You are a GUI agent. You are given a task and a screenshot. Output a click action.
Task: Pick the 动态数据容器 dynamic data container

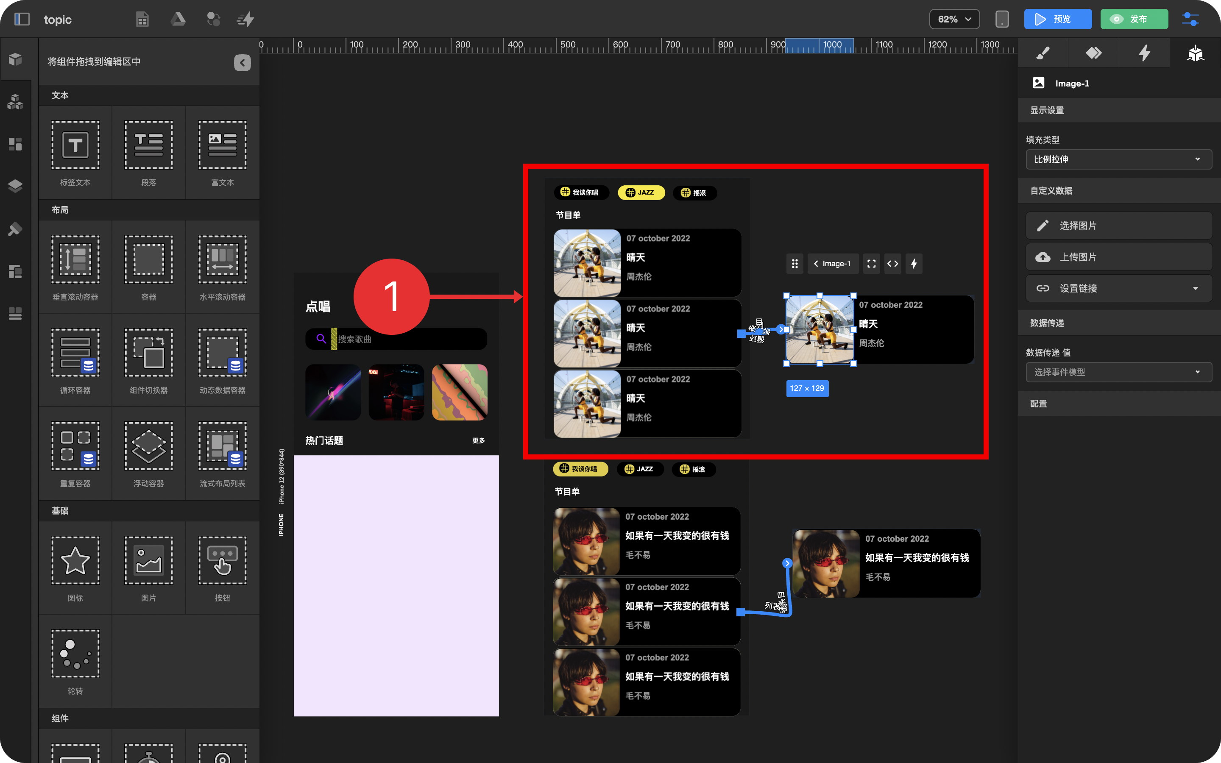pos(223,360)
